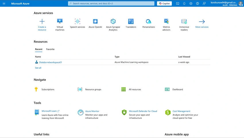This screenshot has width=244, height=138.
Task: Open the hamburger portal menu
Action: coord(4,3)
